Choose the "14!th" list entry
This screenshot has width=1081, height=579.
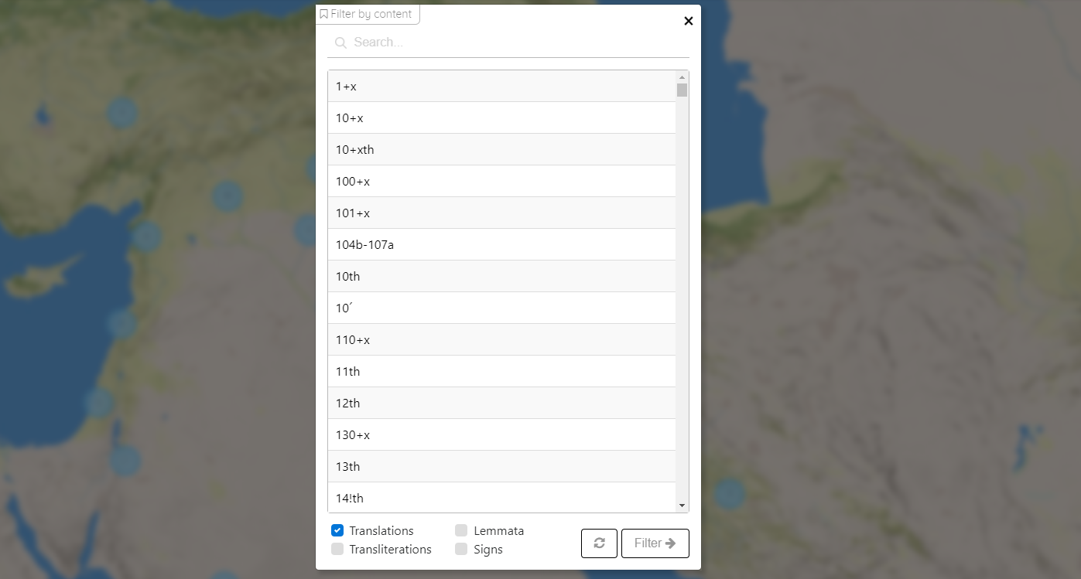point(501,498)
